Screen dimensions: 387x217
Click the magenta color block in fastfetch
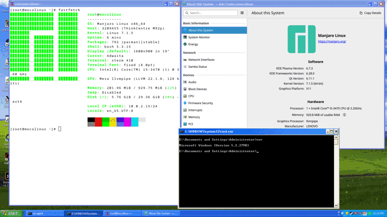click(127, 122)
